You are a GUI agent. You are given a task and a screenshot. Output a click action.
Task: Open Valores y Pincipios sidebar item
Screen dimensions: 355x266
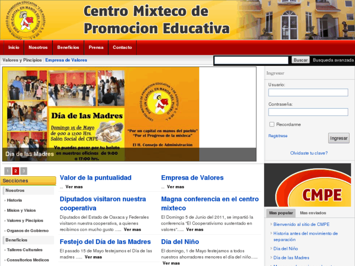point(25,221)
